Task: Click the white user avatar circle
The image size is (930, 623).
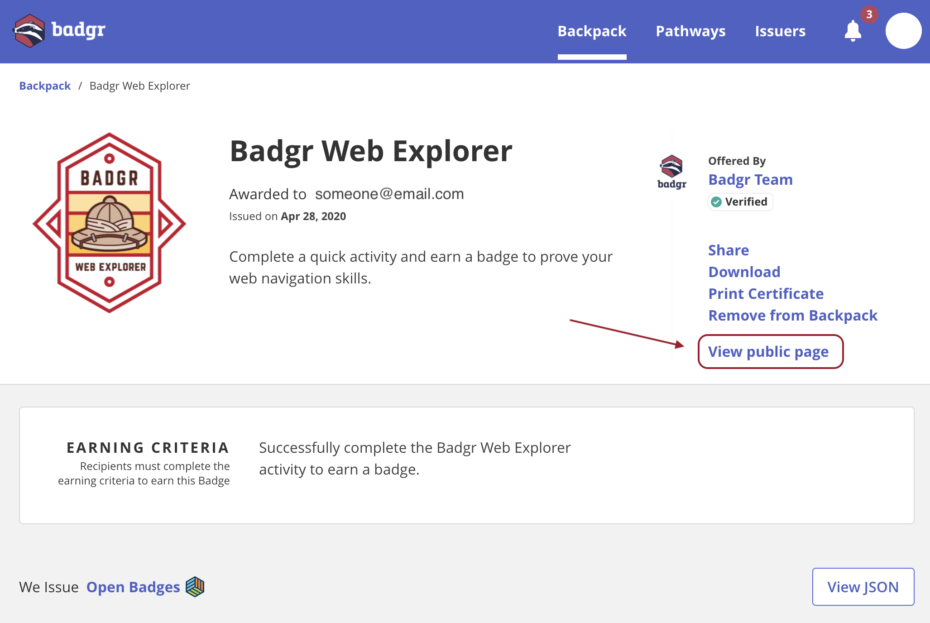Action: coord(903,31)
